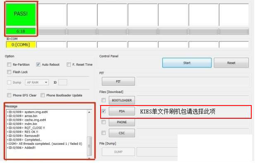Tick the checkbox beside CSC
The width and height of the screenshot is (255, 163).
[103, 133]
